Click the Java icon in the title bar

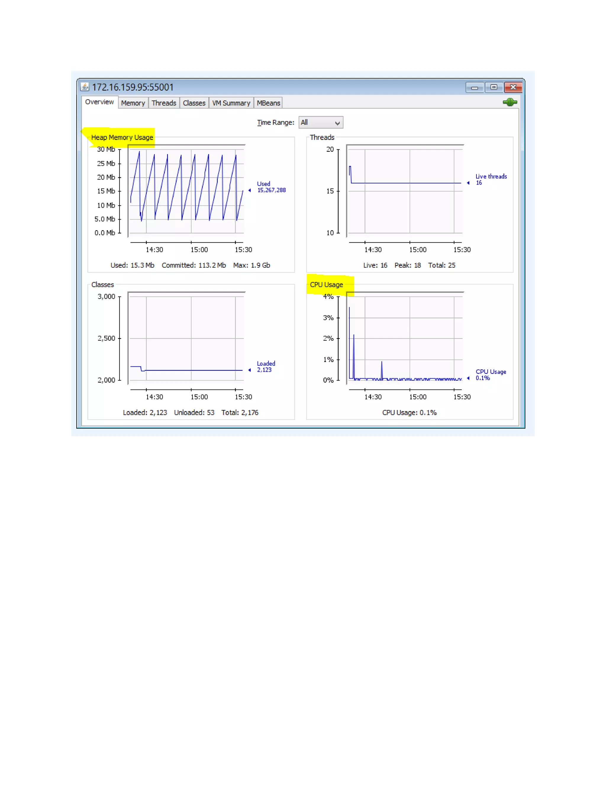(85, 86)
